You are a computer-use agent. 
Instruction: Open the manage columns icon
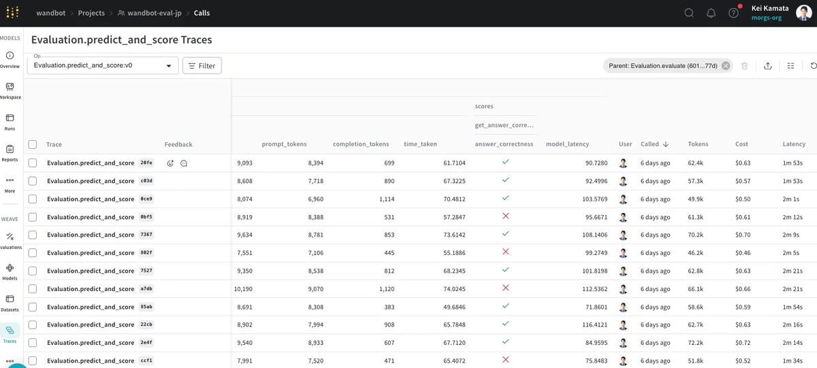click(790, 66)
